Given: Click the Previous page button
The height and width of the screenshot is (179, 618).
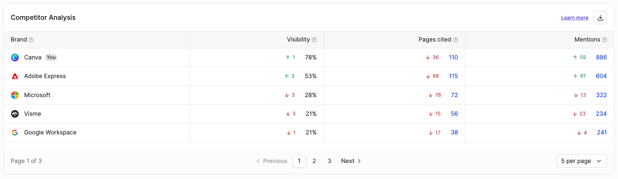Looking at the screenshot, I should coord(272,161).
